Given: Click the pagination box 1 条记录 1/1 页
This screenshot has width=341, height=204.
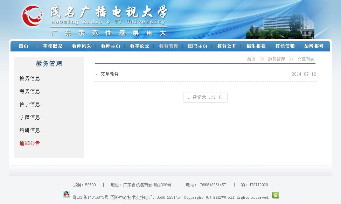Looking at the screenshot, I should (x=205, y=97).
